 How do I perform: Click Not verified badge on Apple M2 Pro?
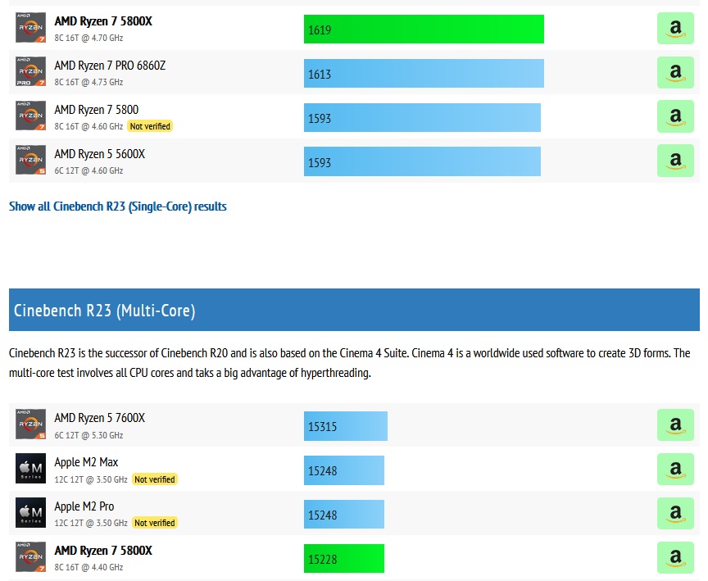click(154, 523)
